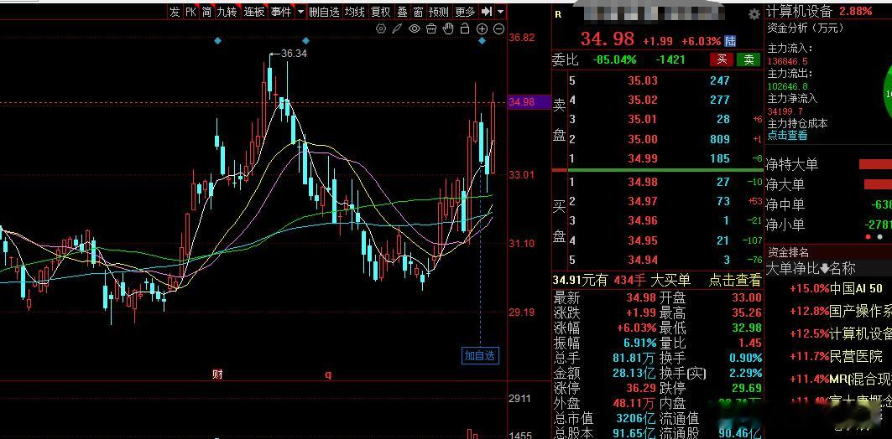The image size is (892, 439).
Task: Select buy level 5 price 34.94
Action: tap(642, 260)
